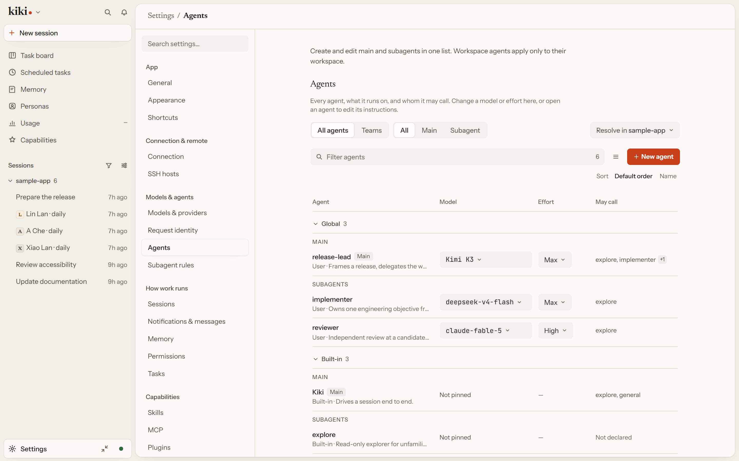Open SSH hosts settings
Image resolution: width=739 pixels, height=461 pixels.
(x=195, y=174)
